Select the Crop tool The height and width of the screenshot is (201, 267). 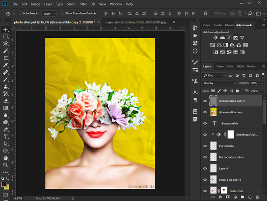point(6,58)
